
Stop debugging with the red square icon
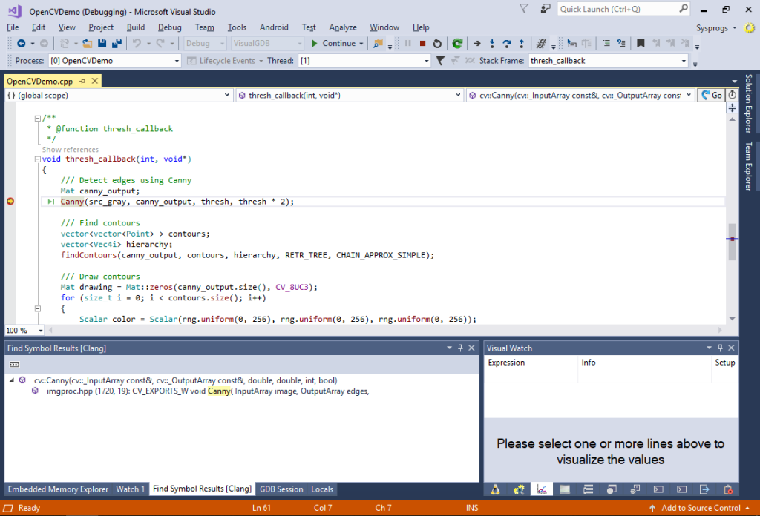pos(422,44)
